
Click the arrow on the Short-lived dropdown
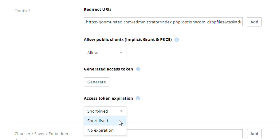[x=121, y=111]
